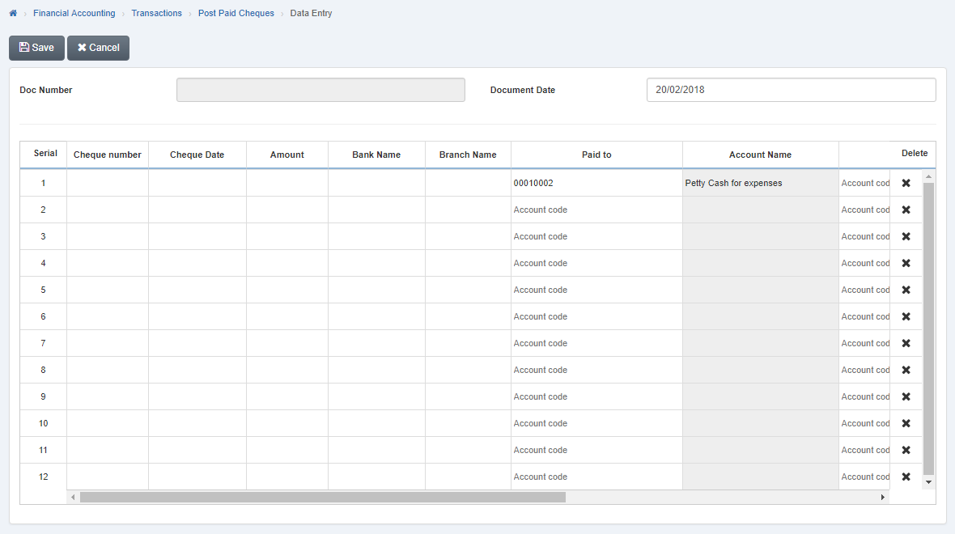Click Amount cell in row 4
Viewport: 955px width, 534px height.
click(x=287, y=263)
